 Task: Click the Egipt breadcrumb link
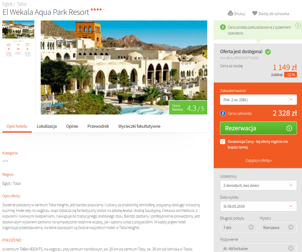(x=7, y=4)
